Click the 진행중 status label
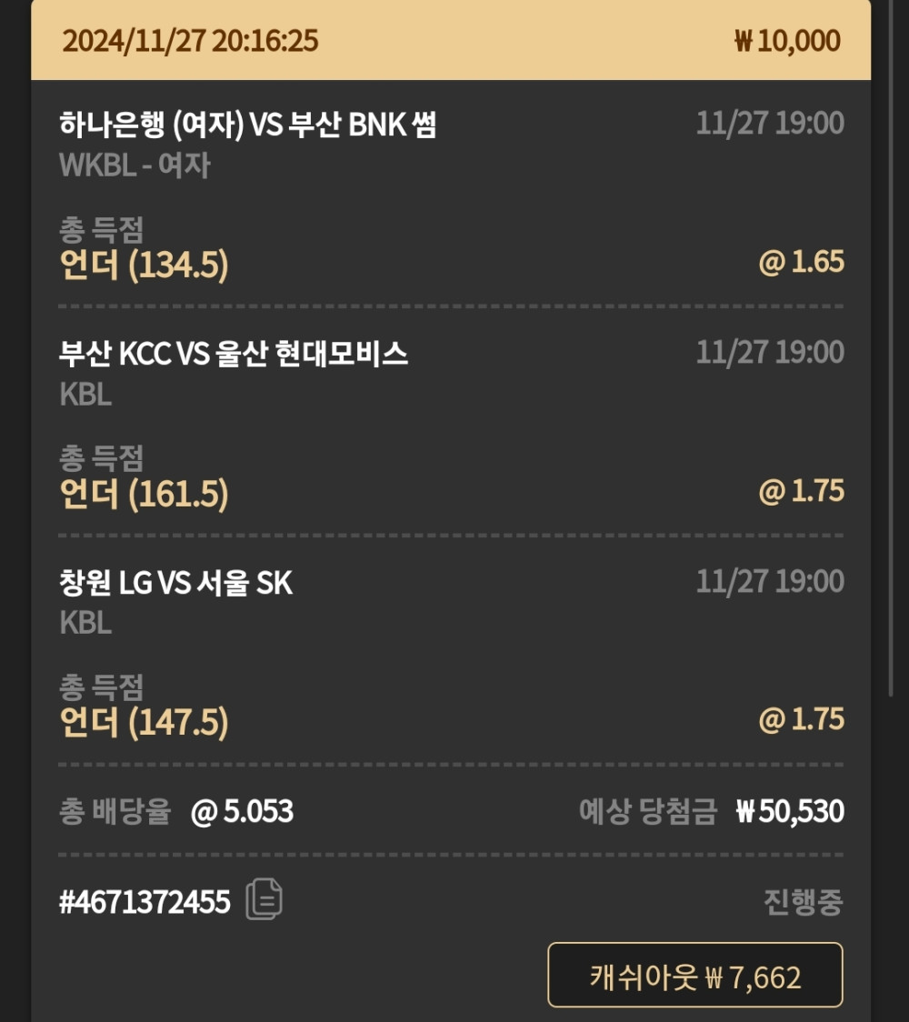 coord(803,902)
